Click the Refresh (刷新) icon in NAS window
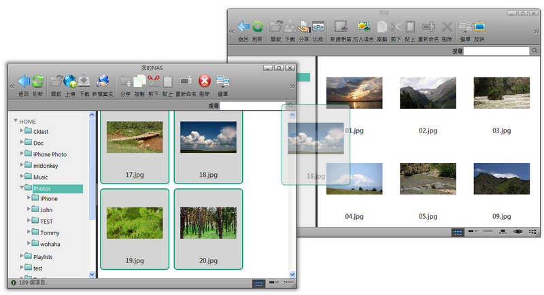The height and width of the screenshot is (295, 544). click(x=37, y=82)
